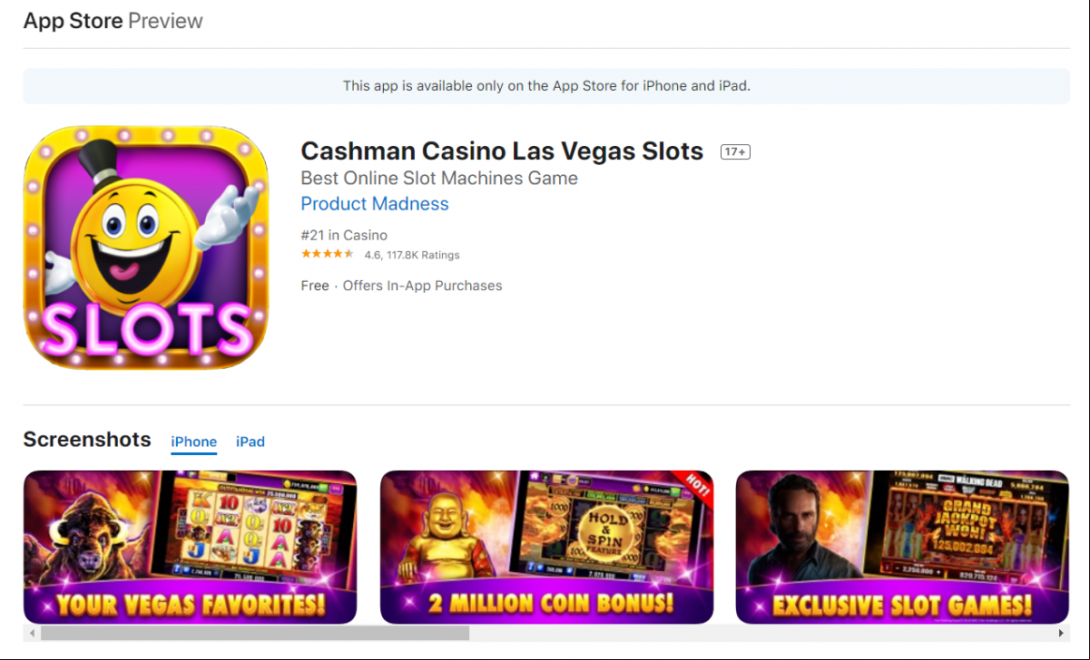Click the Best Online Slot Machines Game subtitle
The width and height of the screenshot is (1090, 660).
[439, 178]
